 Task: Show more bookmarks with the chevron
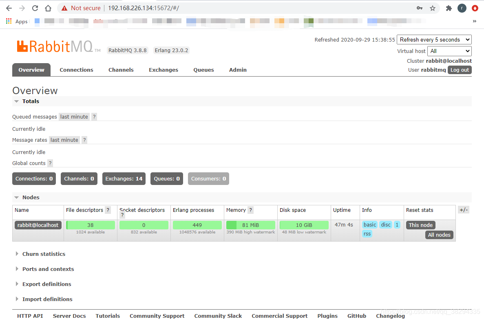475,21
